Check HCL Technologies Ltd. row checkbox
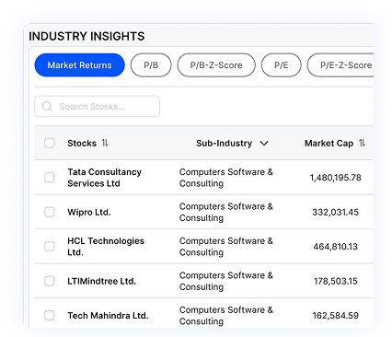The height and width of the screenshot is (337, 392). [50, 247]
